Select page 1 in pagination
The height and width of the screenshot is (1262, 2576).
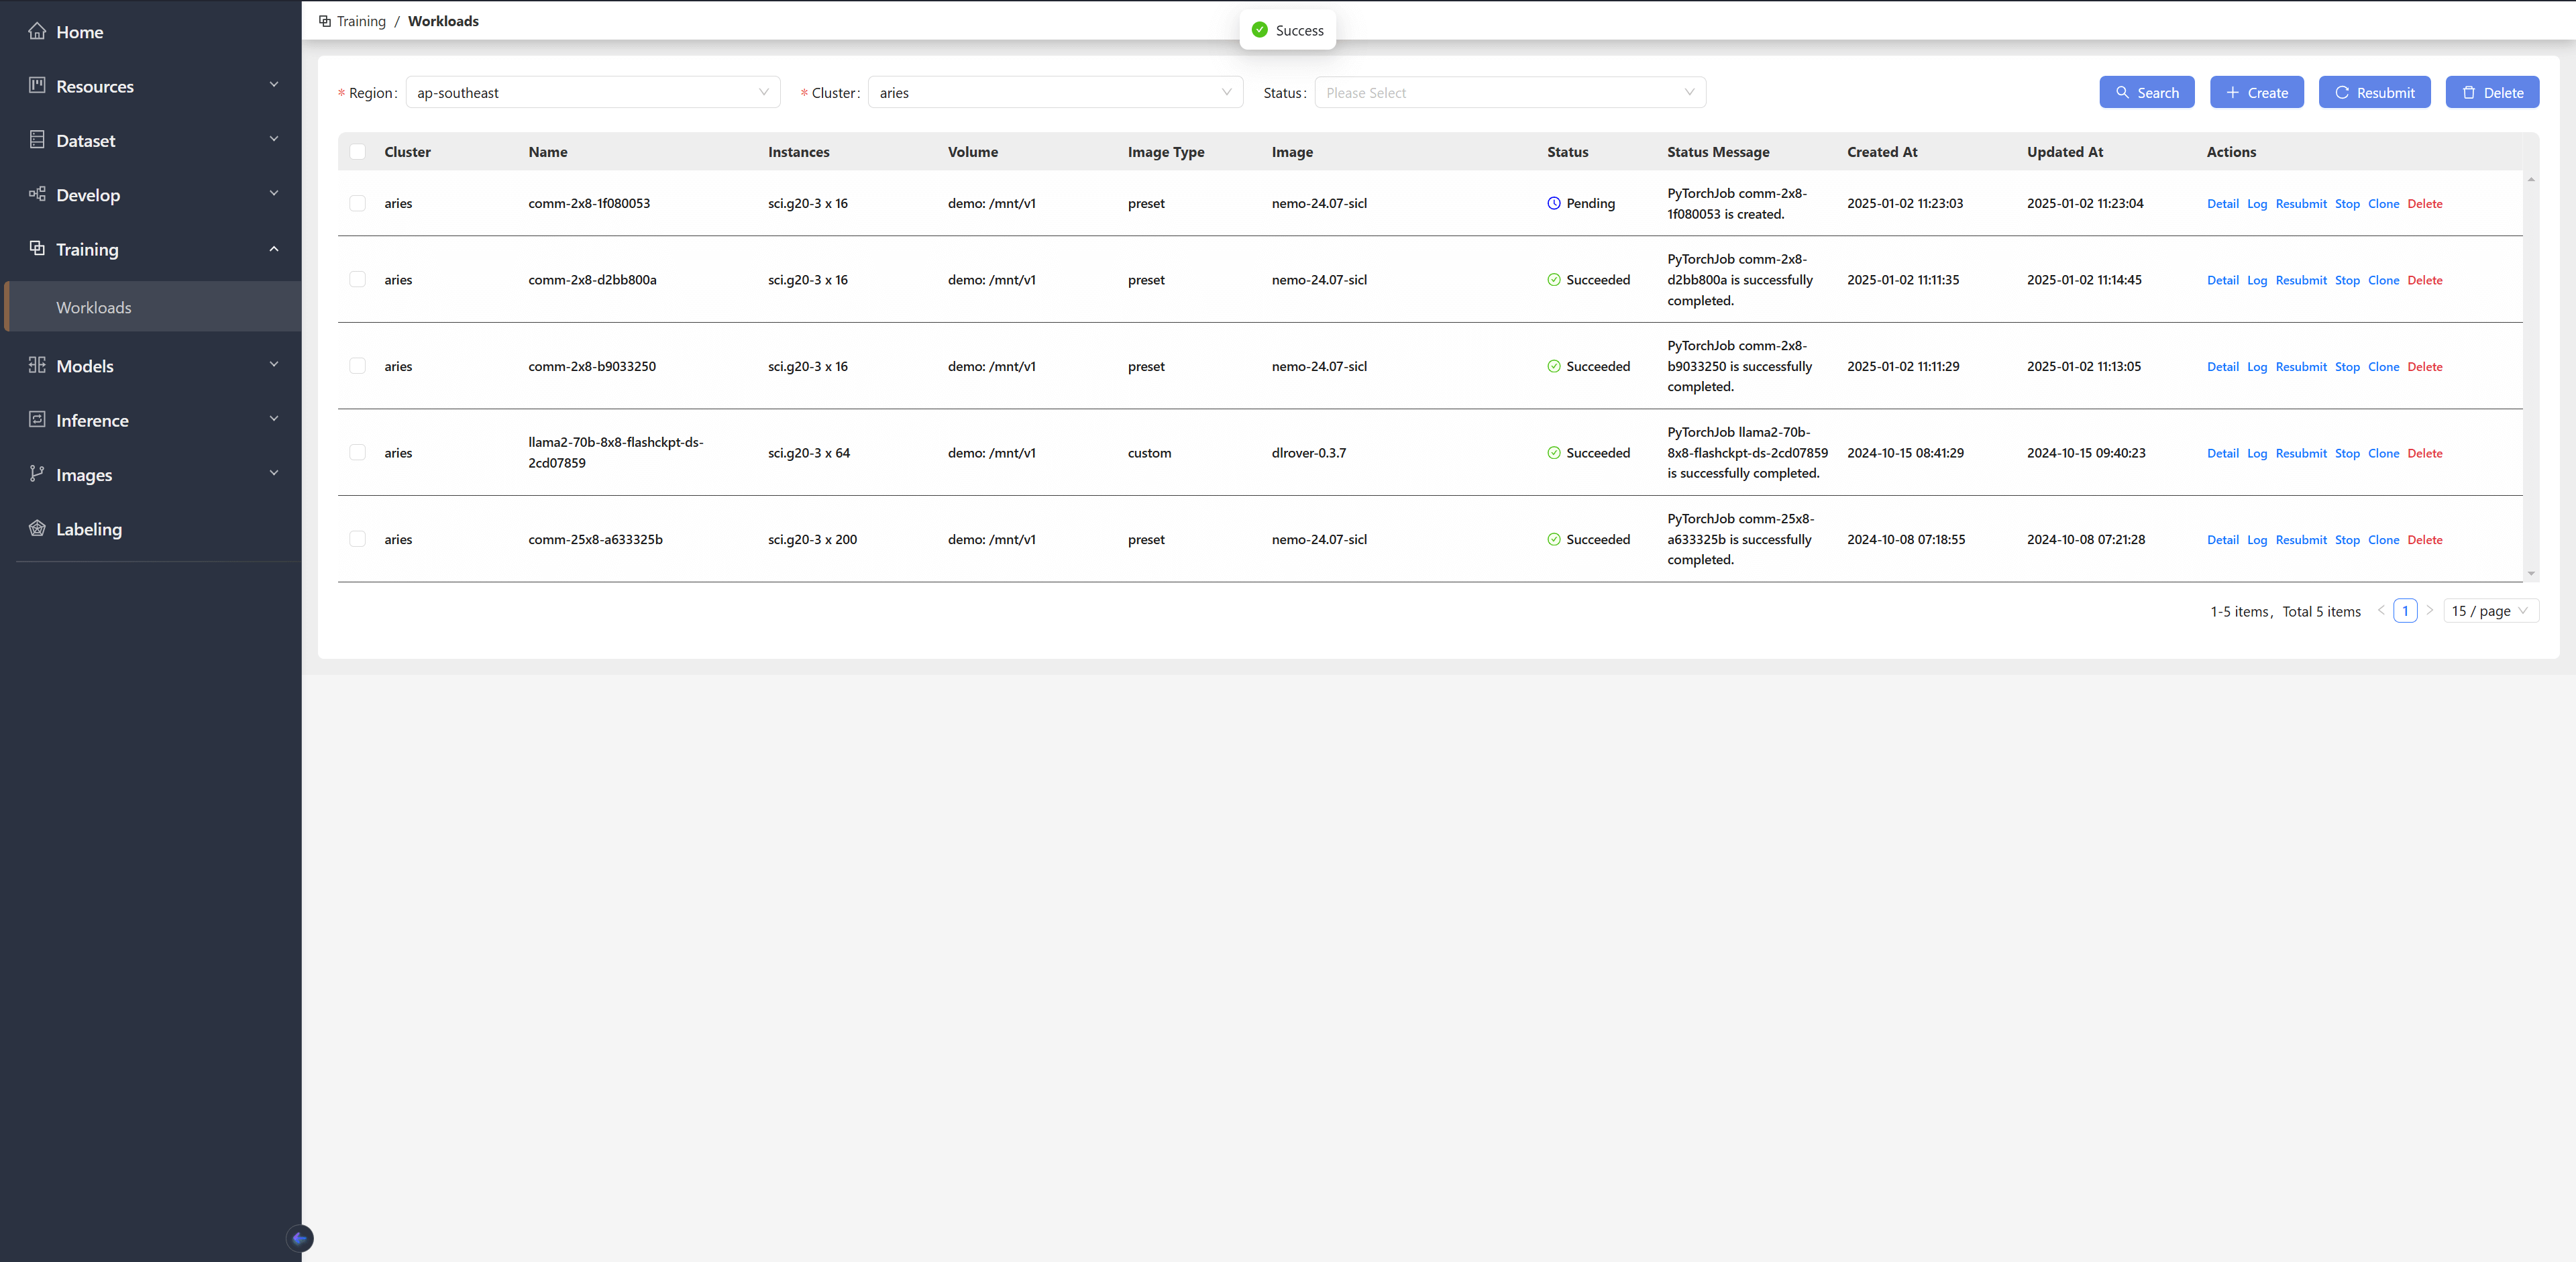[2405, 611]
